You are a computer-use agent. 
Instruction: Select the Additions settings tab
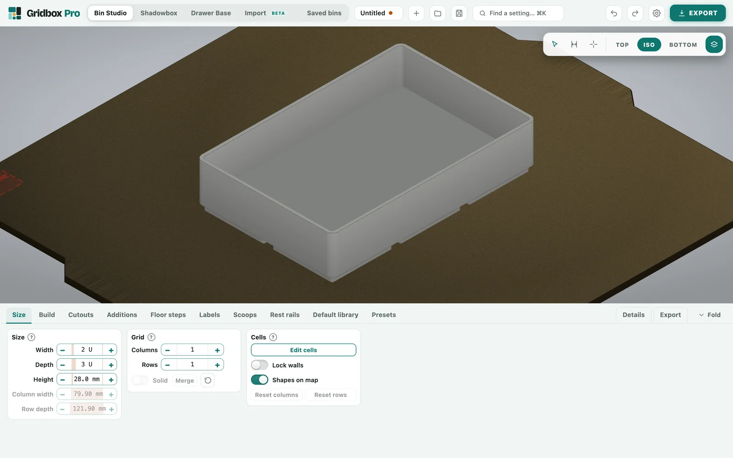tap(122, 315)
